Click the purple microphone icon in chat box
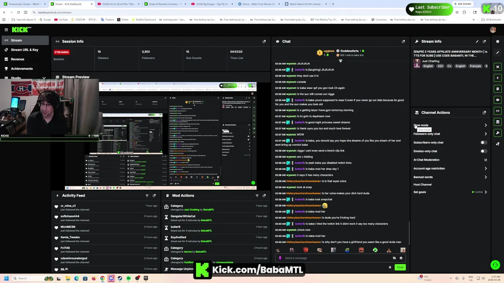This screenshot has width=504, height=283. coord(280,258)
